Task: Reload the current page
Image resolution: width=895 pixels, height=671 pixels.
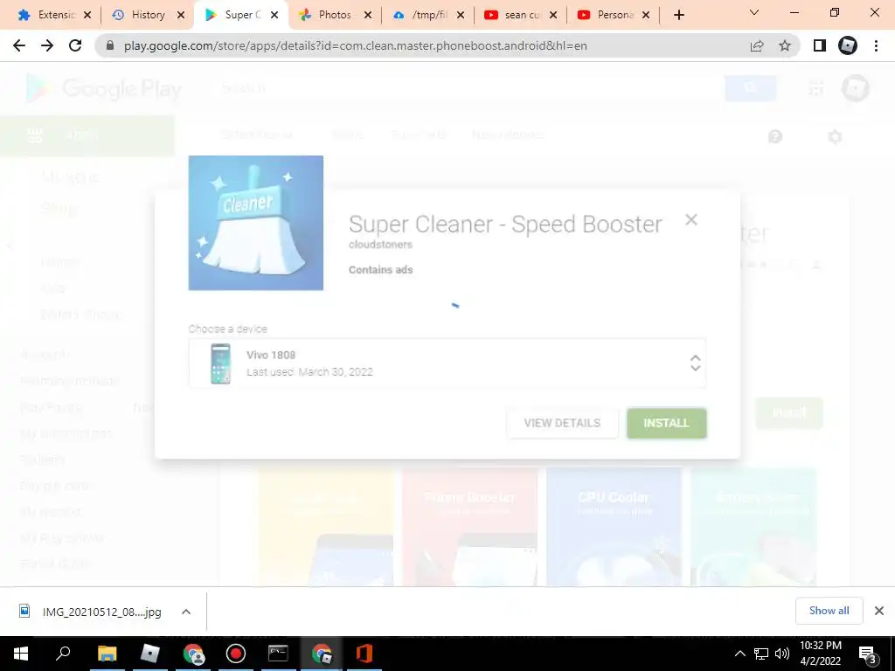Action: point(75,45)
